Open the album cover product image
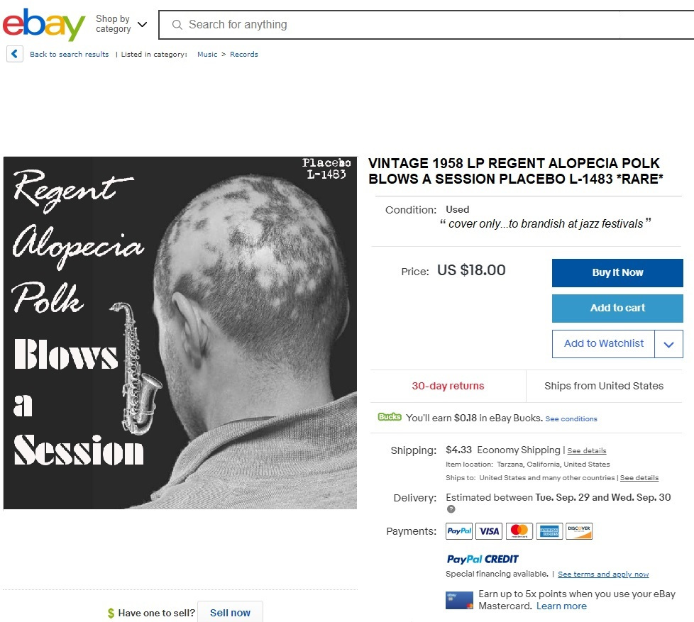Screen dimensions: 694x622 180,333
